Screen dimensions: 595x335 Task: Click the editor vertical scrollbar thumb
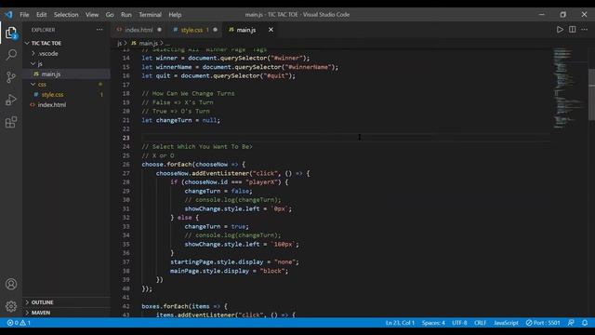[x=591, y=94]
